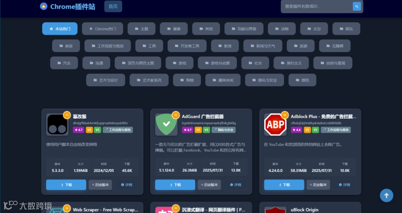
Task: Select the 颜色 category
Action: (x=302, y=80)
